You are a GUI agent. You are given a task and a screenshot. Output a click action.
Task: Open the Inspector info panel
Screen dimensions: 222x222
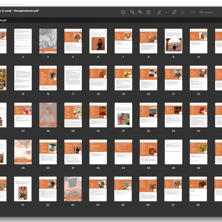pyautogui.click(x=123, y=12)
